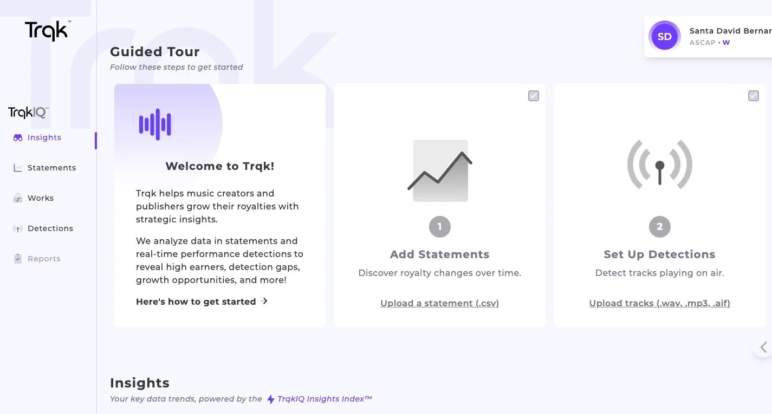This screenshot has width=772, height=414.
Task: Open the Santa David Bernar user profile
Action: click(708, 36)
